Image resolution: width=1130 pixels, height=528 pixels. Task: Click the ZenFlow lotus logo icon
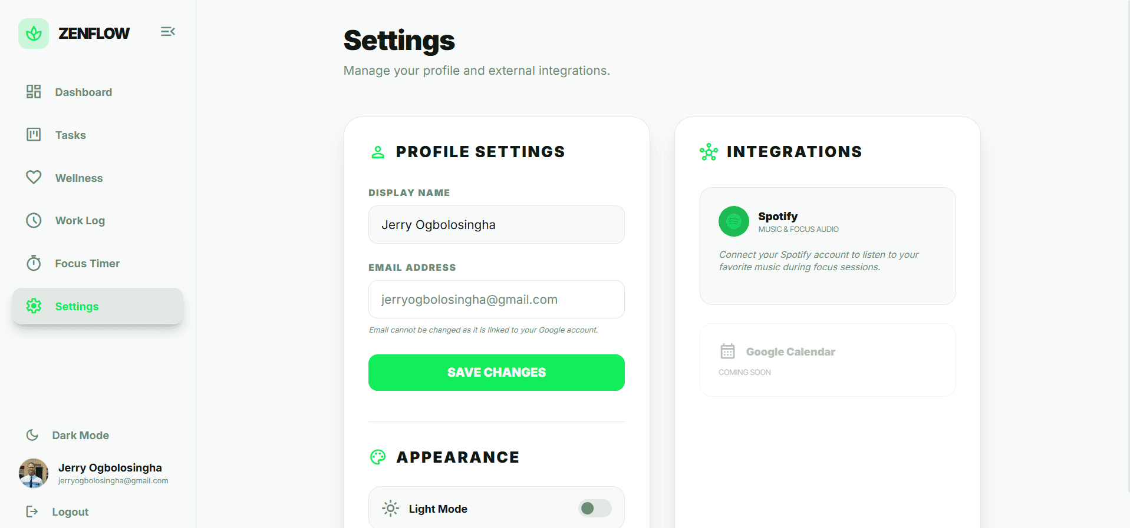pyautogui.click(x=34, y=34)
